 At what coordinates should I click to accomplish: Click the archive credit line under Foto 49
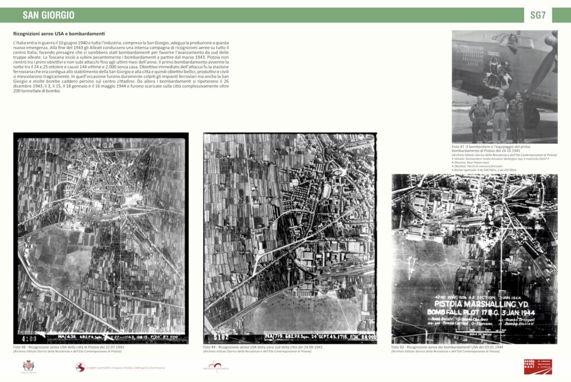(x=257, y=351)
